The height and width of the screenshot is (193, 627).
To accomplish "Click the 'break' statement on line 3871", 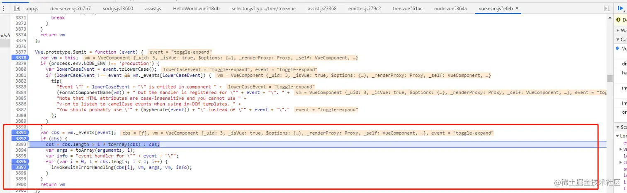I will coord(58,18).
